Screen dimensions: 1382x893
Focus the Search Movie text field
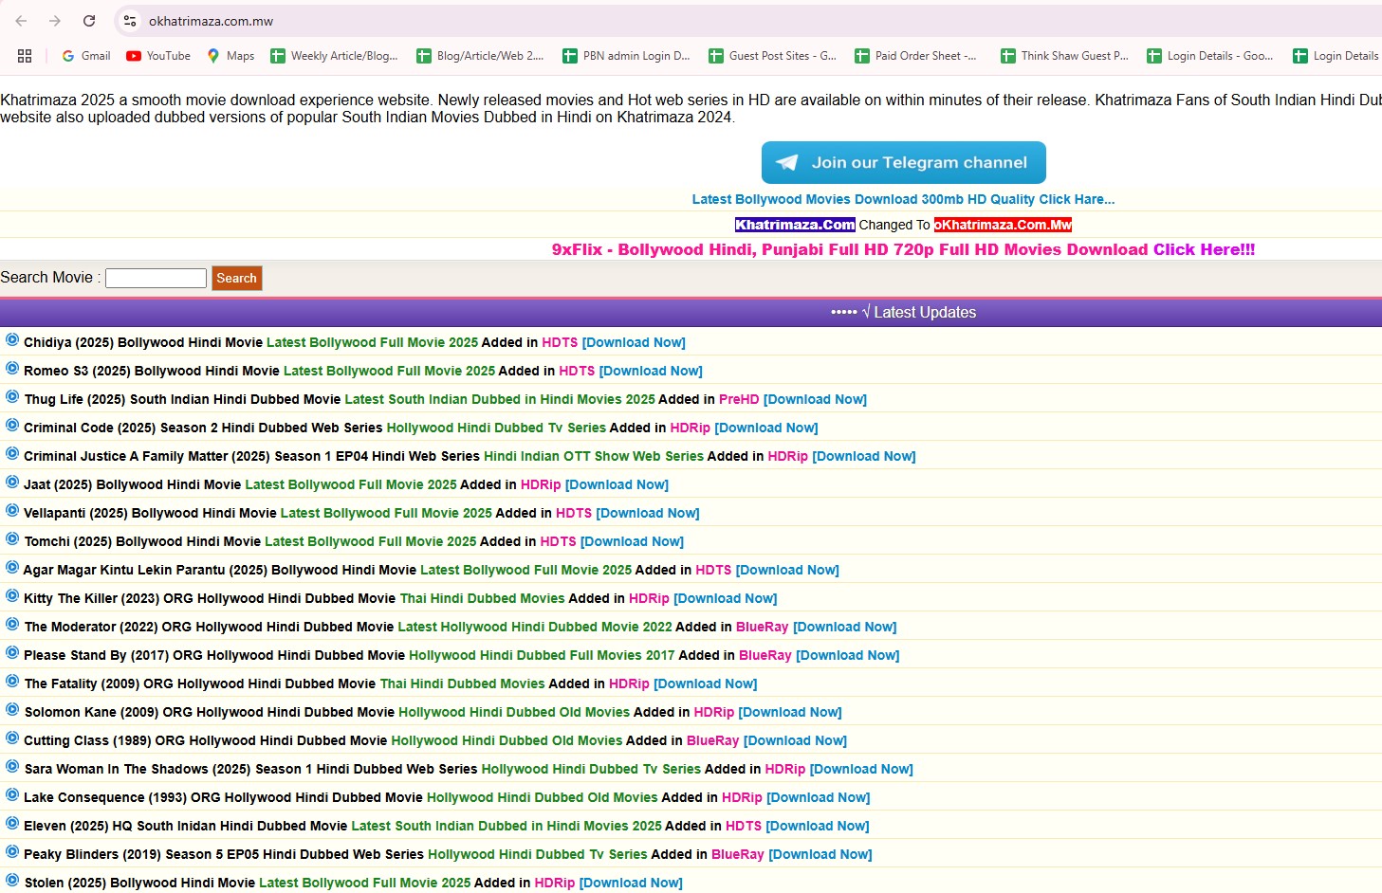click(156, 278)
